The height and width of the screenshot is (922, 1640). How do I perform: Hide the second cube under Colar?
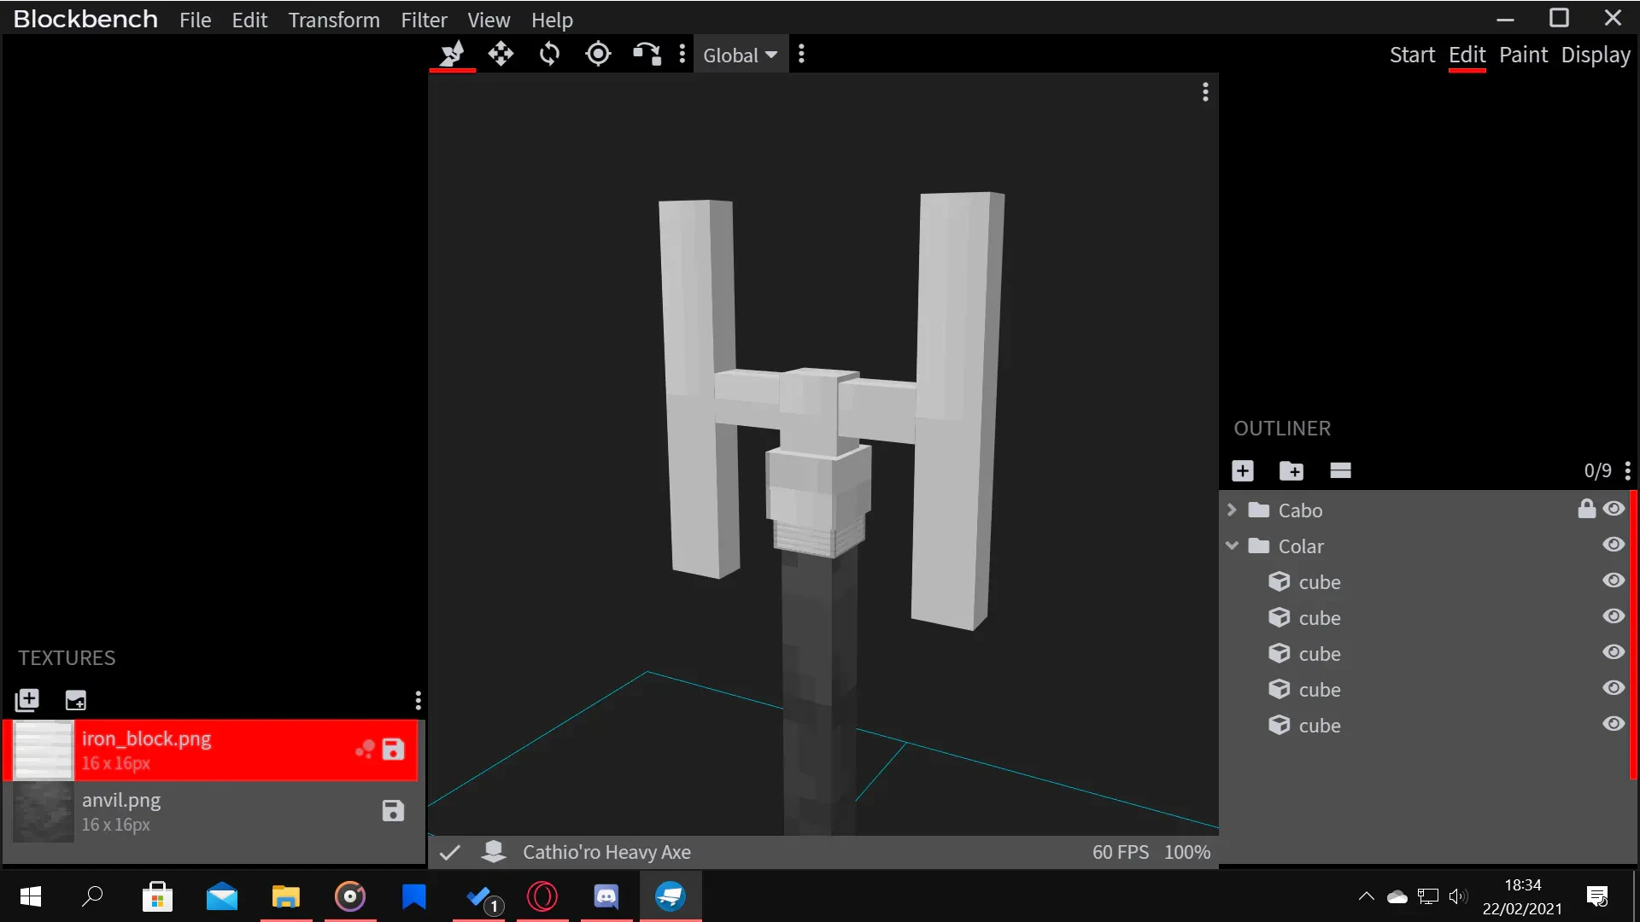tap(1614, 616)
